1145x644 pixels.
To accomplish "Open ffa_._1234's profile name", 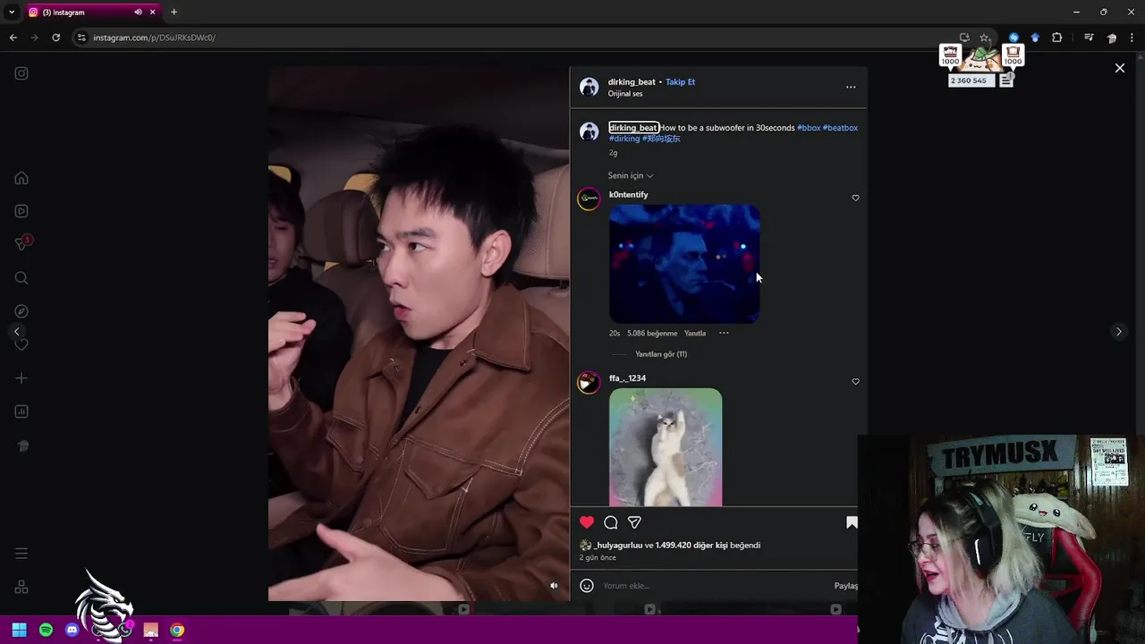I will [x=627, y=378].
